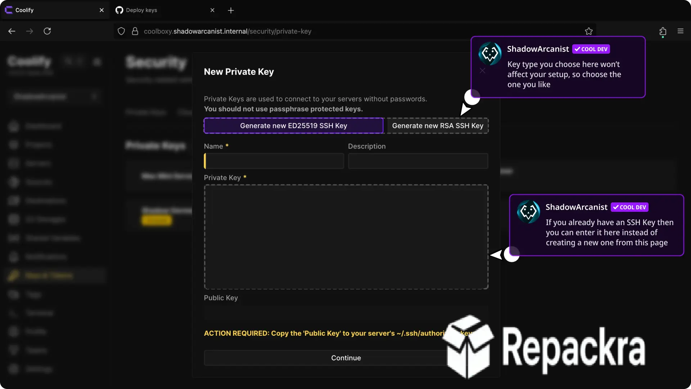Click the Coolify logo in sidebar
The height and width of the screenshot is (389, 691).
[30, 62]
